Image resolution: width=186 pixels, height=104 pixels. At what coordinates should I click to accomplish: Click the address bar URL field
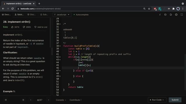[x=78, y=9]
